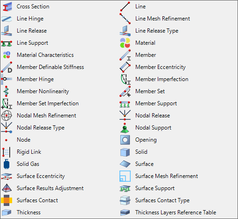Choose the 'Line Release Type' text
The image size is (238, 219).
click(157, 31)
